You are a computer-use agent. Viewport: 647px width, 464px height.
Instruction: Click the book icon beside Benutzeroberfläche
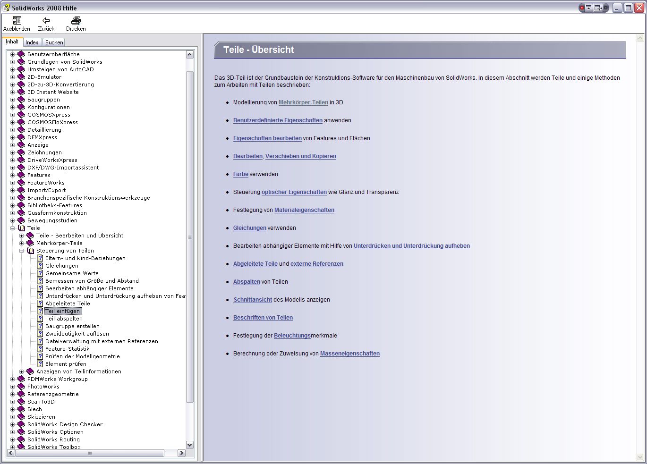21,54
